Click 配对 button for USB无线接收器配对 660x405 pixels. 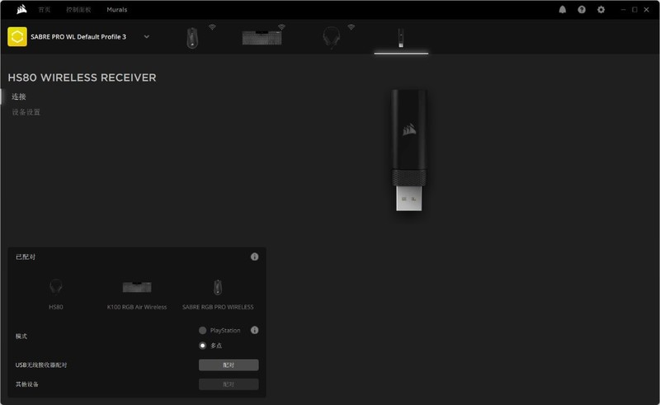(229, 365)
